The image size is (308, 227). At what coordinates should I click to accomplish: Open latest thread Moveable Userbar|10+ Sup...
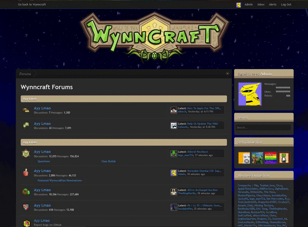[x=204, y=171]
